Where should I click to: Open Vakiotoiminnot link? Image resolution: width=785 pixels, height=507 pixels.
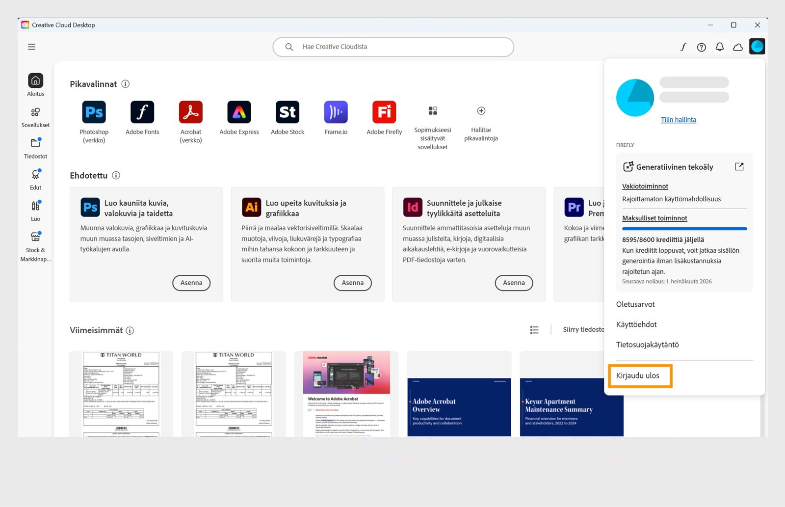(x=645, y=186)
